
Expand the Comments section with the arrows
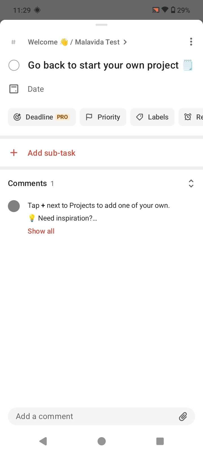[191, 183]
